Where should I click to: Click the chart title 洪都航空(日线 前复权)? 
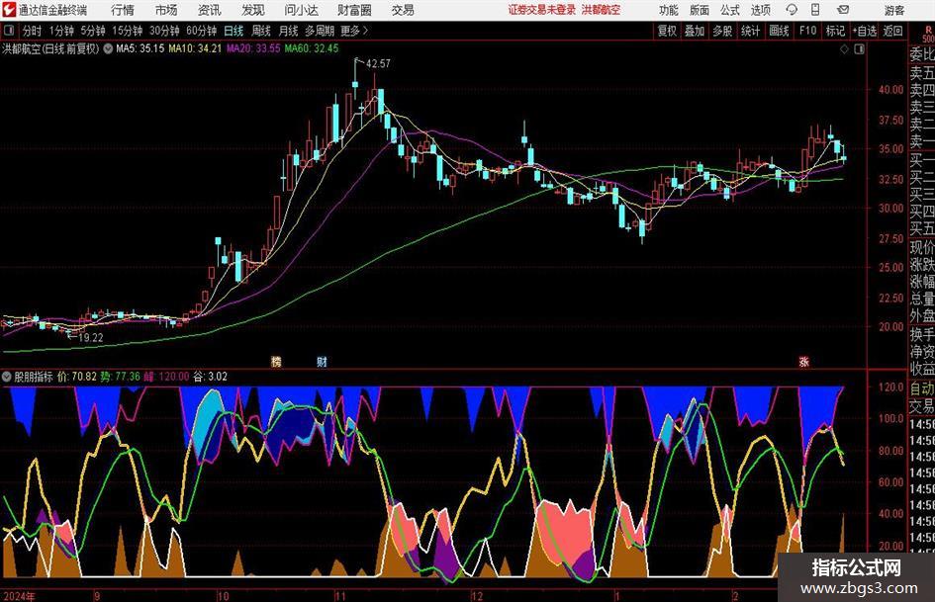click(50, 48)
